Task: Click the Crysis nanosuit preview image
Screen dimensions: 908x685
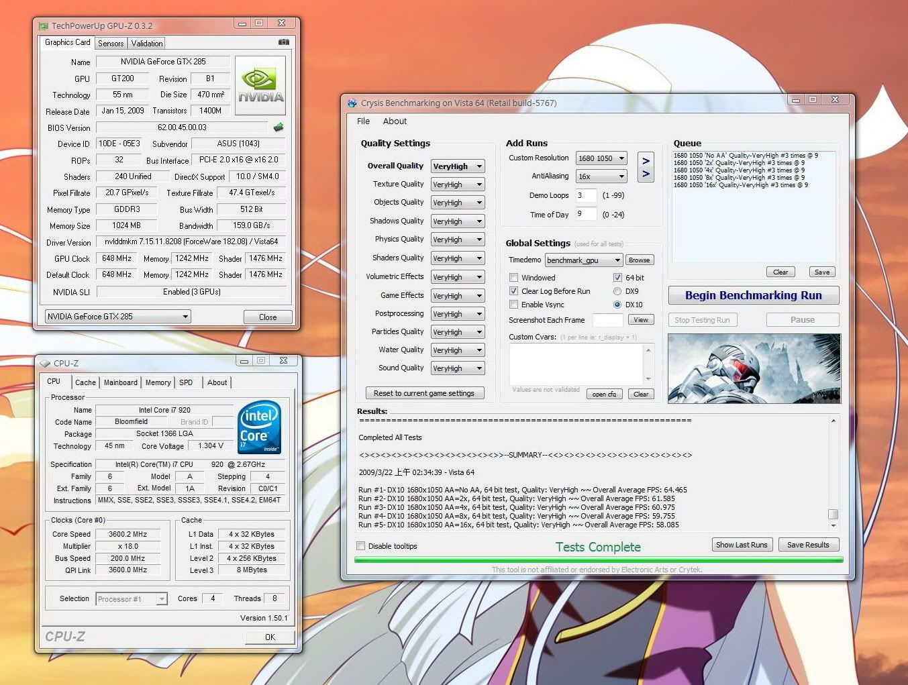Action: click(754, 368)
